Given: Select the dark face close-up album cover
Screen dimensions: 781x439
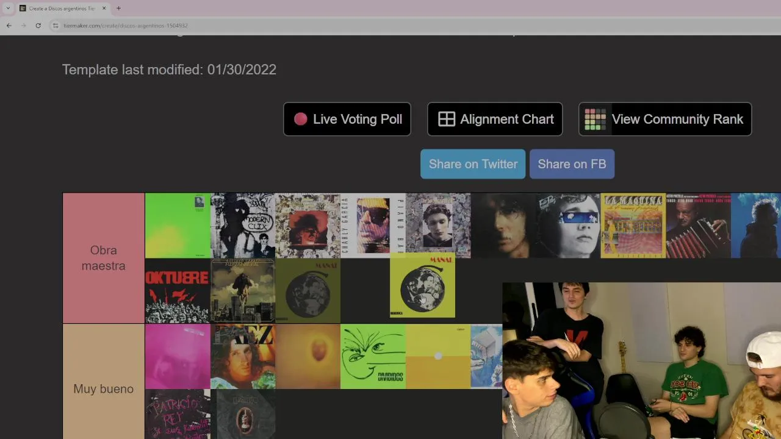Looking at the screenshot, I should tap(503, 226).
